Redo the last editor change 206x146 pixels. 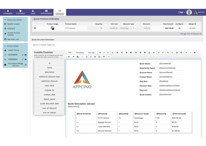point(163,53)
